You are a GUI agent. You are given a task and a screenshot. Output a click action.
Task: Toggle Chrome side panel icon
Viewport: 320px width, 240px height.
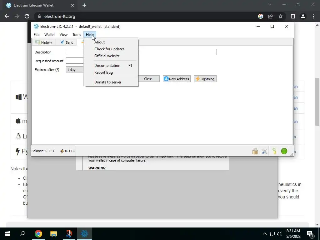(293, 16)
